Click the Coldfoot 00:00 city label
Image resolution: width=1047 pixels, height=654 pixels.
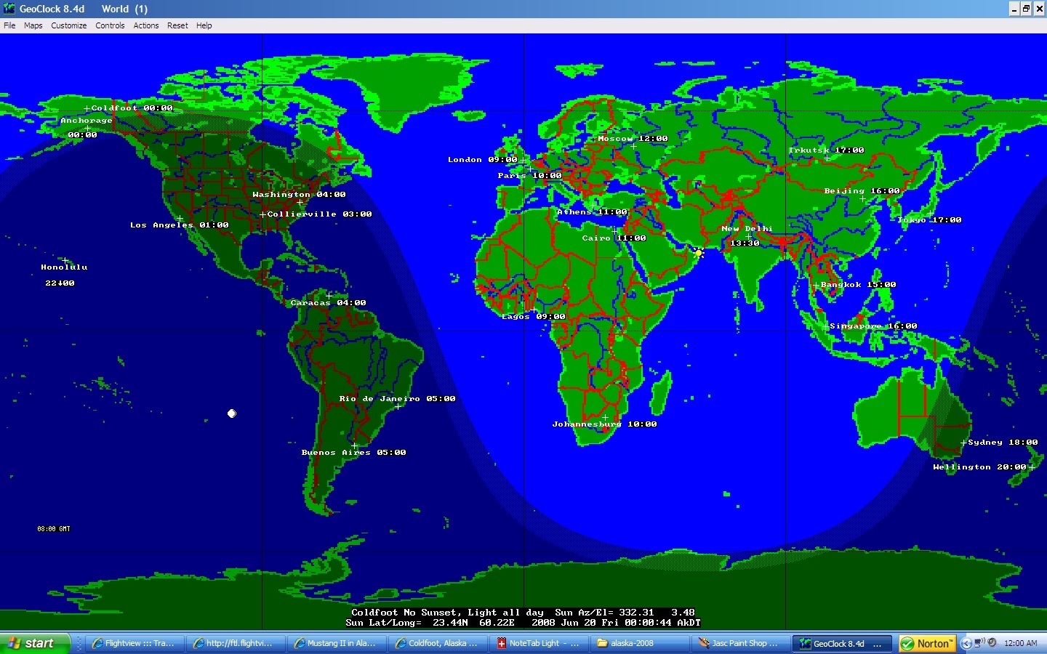pyautogui.click(x=132, y=108)
